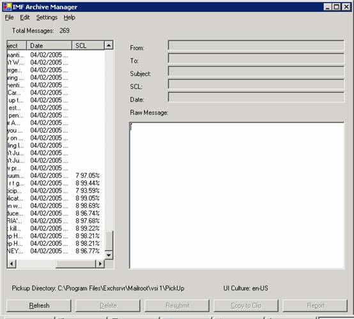Select the message row ending 'pr...'
Viewport: 354px width, 319px height.
pyautogui.click(x=56, y=168)
